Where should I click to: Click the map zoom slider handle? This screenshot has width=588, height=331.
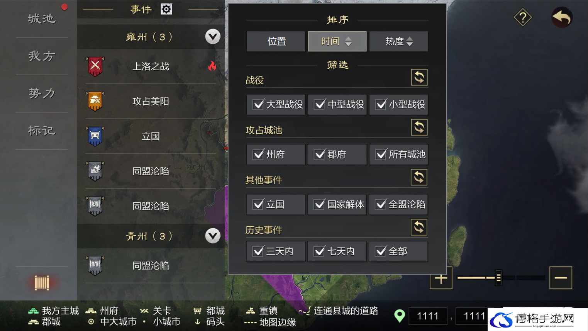(x=498, y=278)
